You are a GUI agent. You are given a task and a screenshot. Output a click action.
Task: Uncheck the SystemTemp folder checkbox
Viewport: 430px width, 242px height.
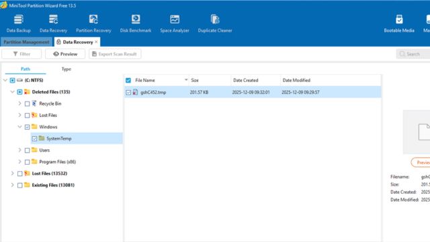click(34, 139)
